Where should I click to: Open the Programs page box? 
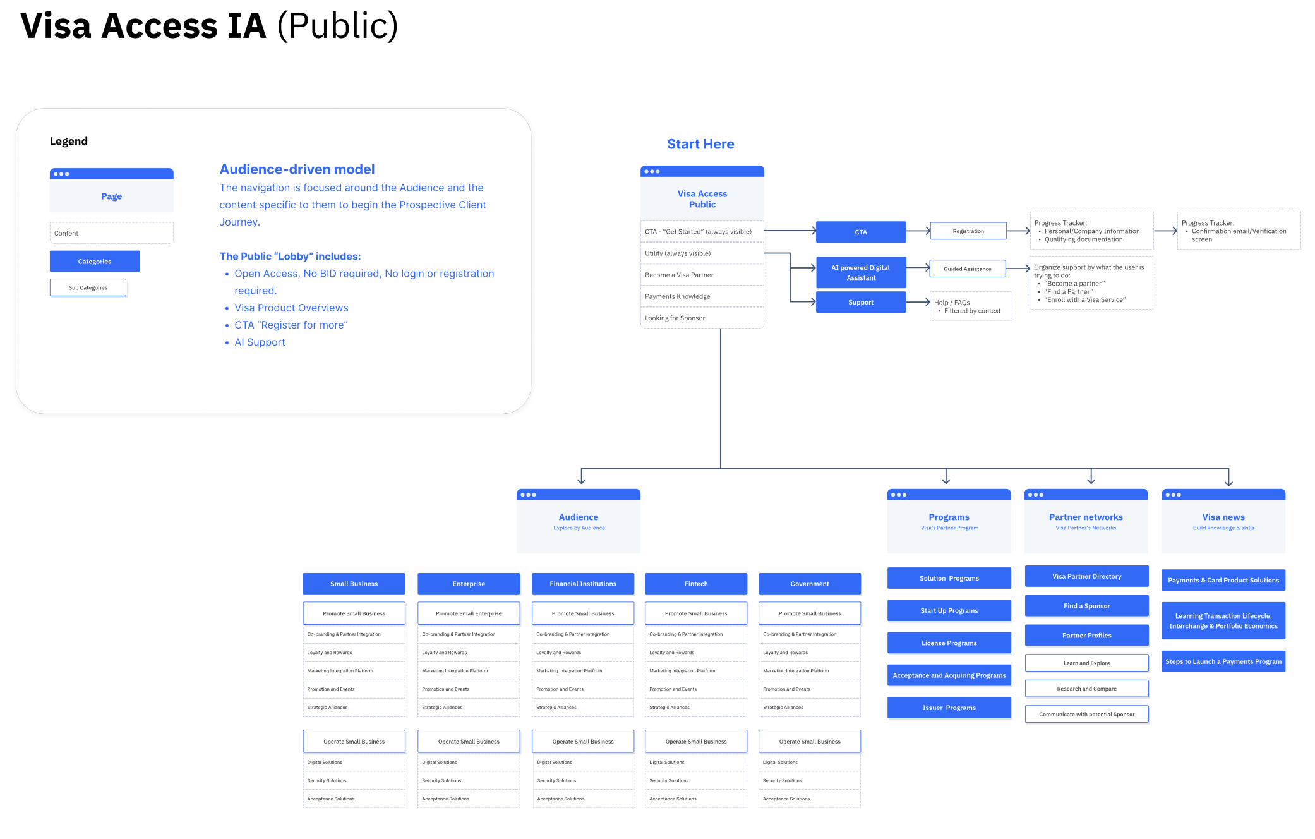[949, 521]
